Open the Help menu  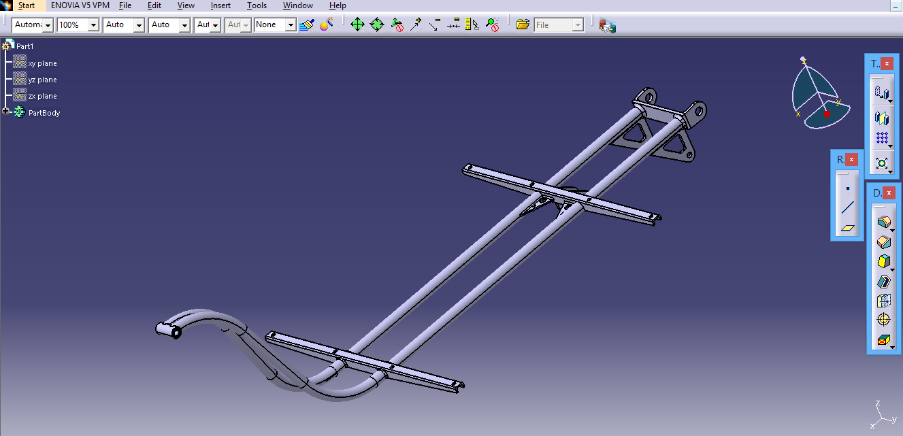[x=338, y=5]
